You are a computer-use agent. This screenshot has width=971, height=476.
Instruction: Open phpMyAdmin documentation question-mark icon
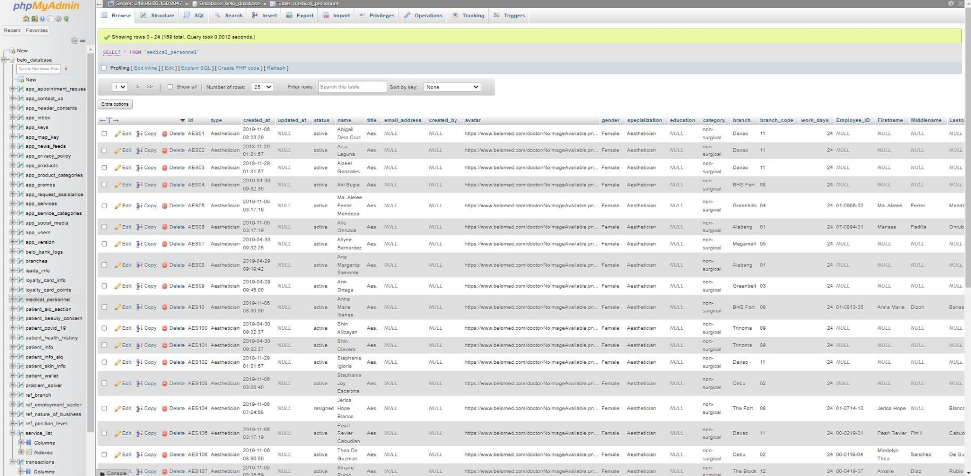[42, 19]
